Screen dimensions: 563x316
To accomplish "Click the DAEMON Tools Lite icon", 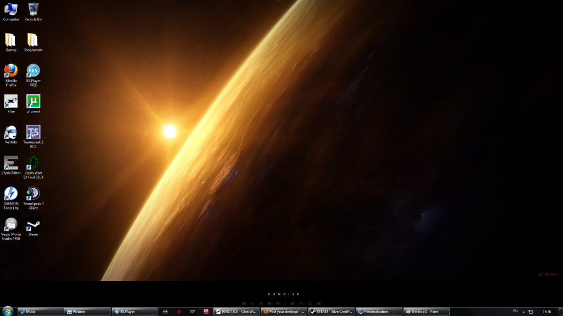I will tap(11, 194).
